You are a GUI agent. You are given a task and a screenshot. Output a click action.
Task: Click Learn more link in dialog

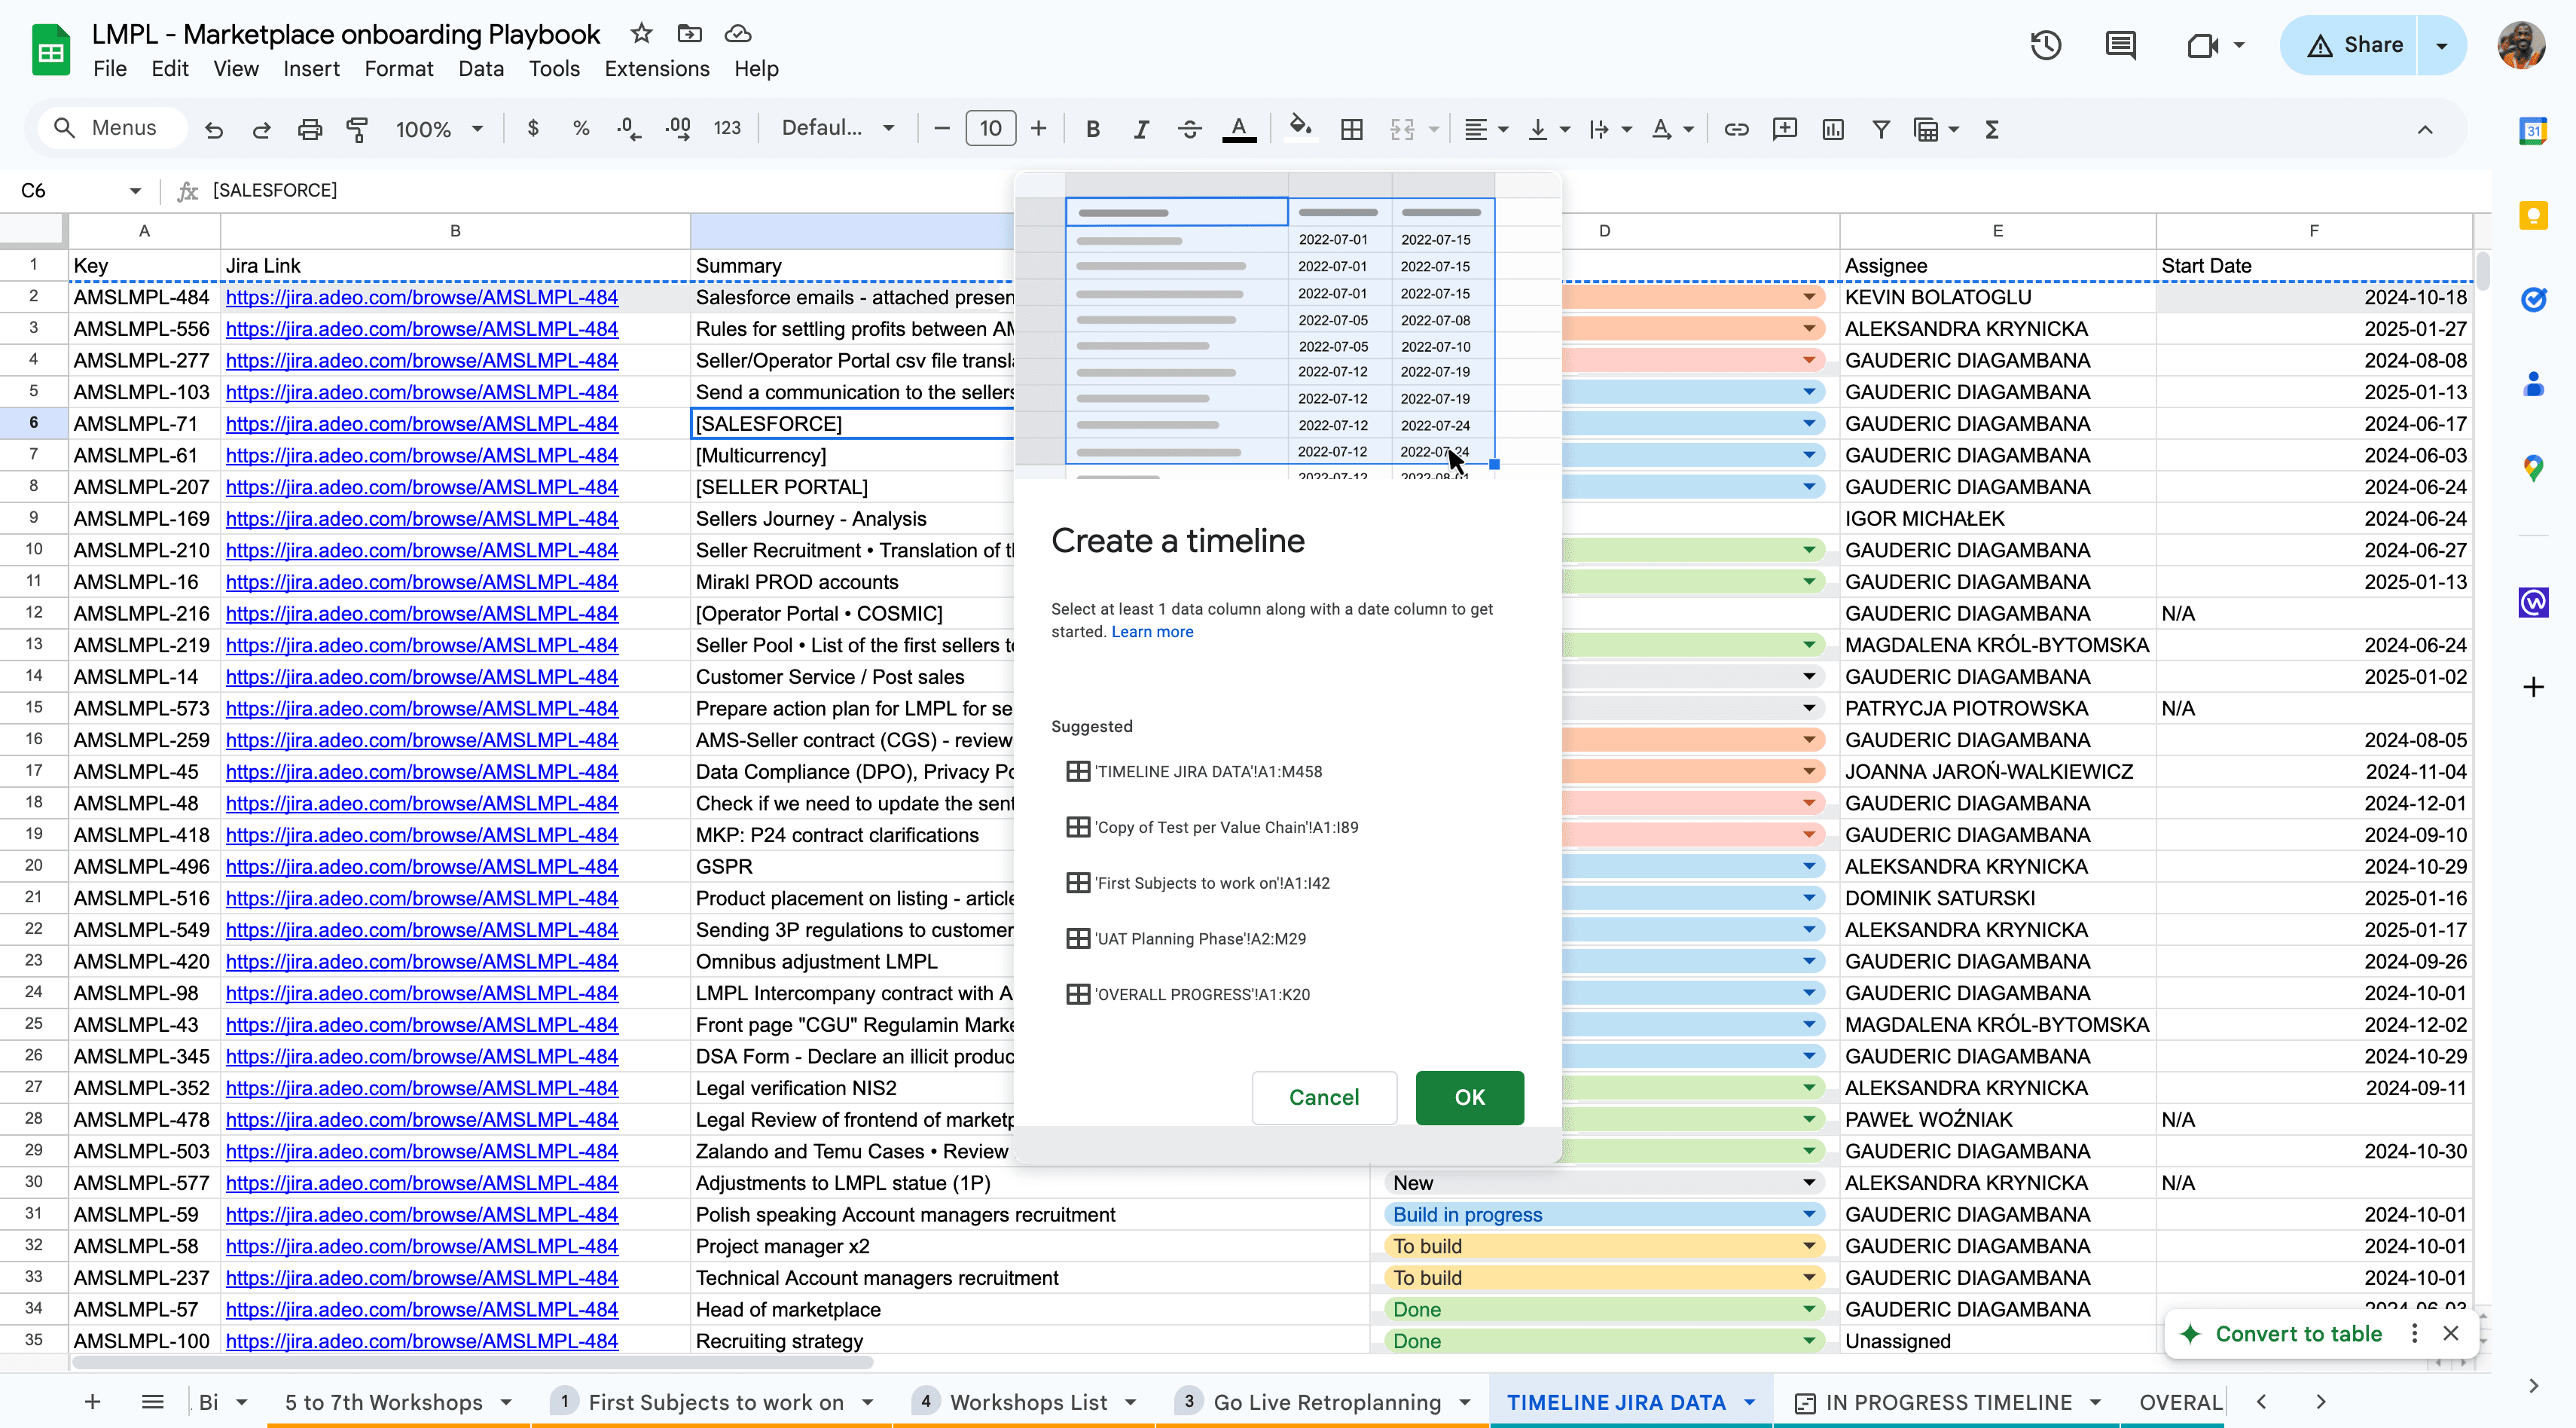[1152, 631]
